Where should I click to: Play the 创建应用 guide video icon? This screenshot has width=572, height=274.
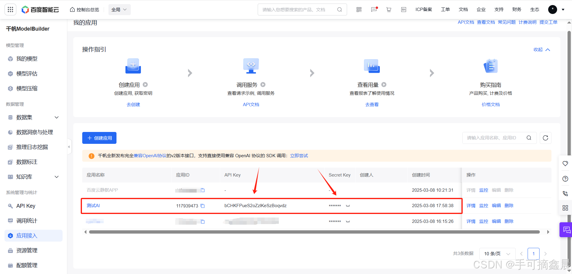145,85
